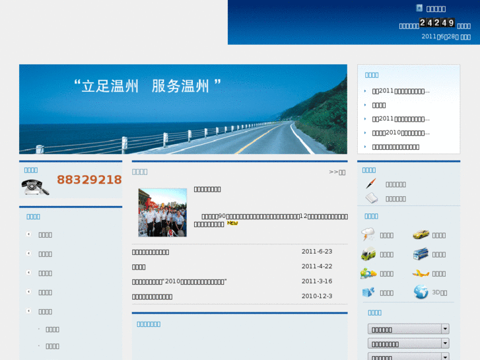The height and width of the screenshot is (360, 480).
Task: Click the yellow taxi car icon
Action: (421, 234)
